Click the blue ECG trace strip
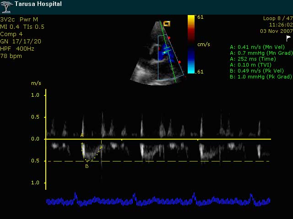This screenshot has height=219, width=293. pyautogui.click(x=158, y=200)
